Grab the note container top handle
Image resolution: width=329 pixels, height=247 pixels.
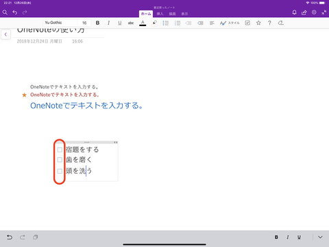tap(87, 142)
